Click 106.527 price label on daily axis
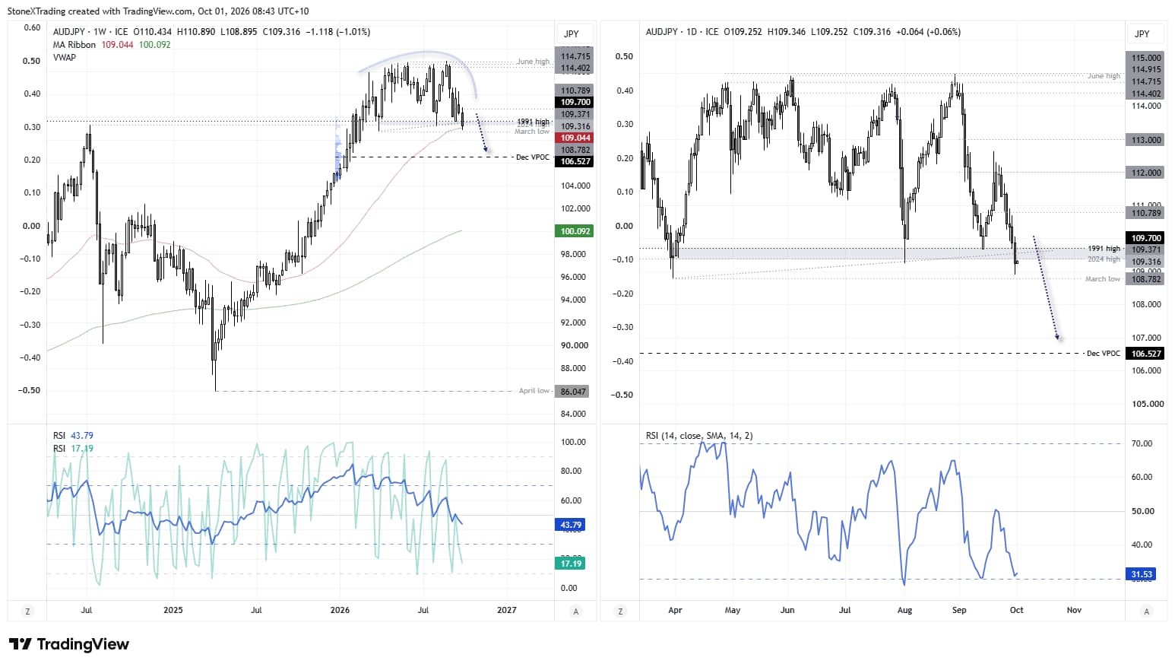 click(x=1146, y=354)
